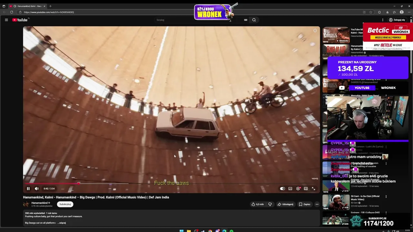
Task: Open the Hanumankind channel name link
Action: click(39, 203)
